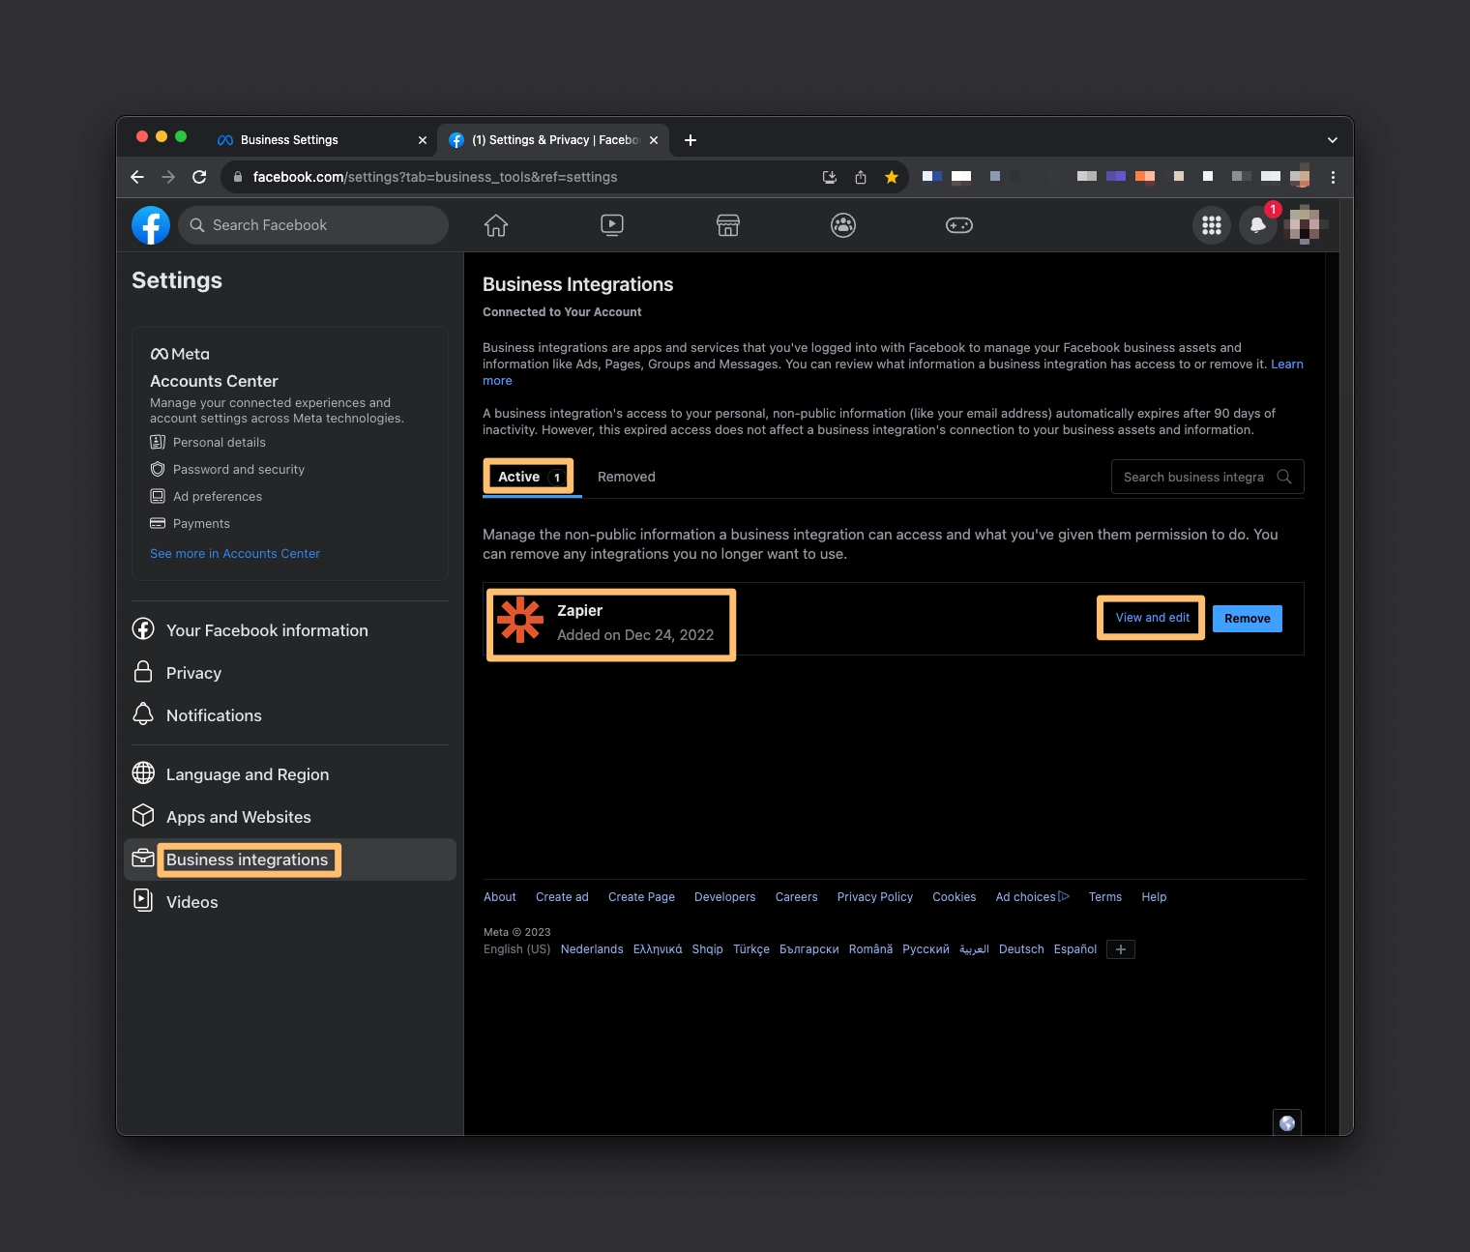Open Privacy settings

click(x=290, y=673)
